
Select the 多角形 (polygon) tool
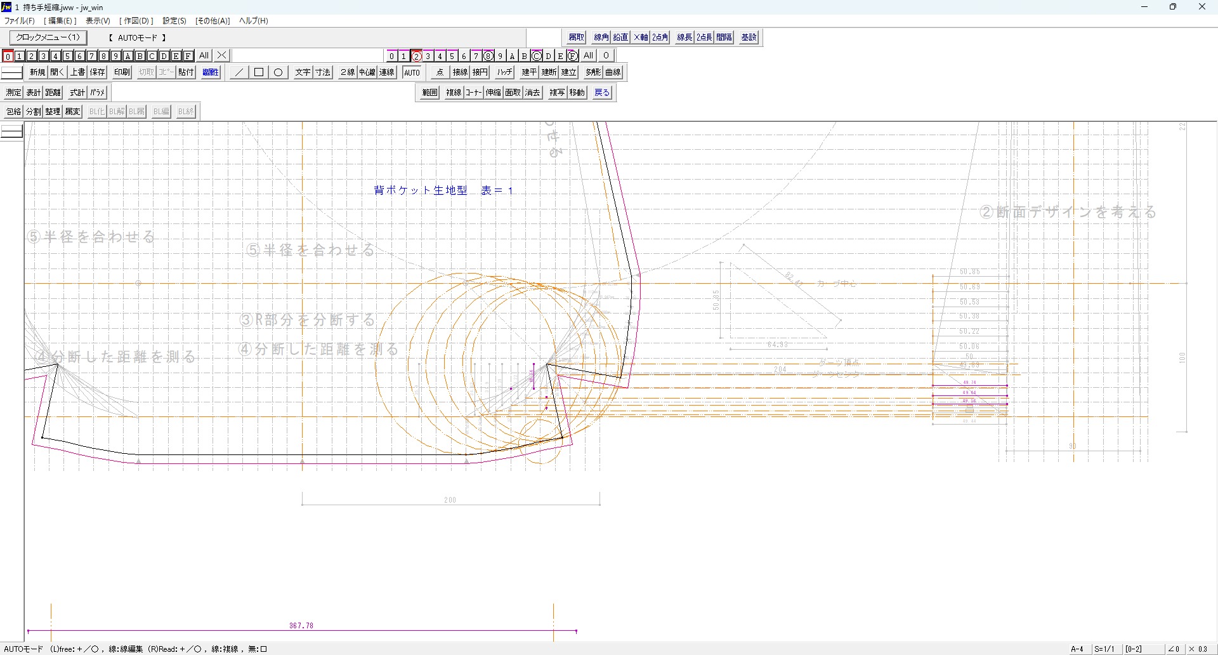pos(593,72)
